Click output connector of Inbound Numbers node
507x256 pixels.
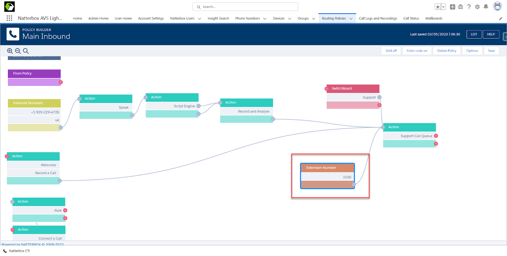point(61,128)
